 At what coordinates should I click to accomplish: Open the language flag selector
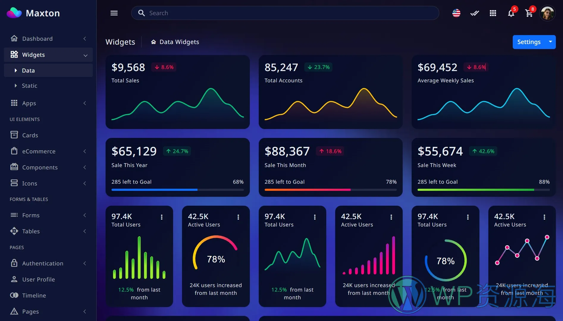click(x=456, y=13)
